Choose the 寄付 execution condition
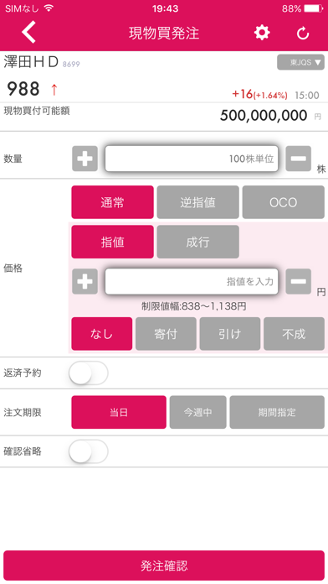 coord(166,334)
